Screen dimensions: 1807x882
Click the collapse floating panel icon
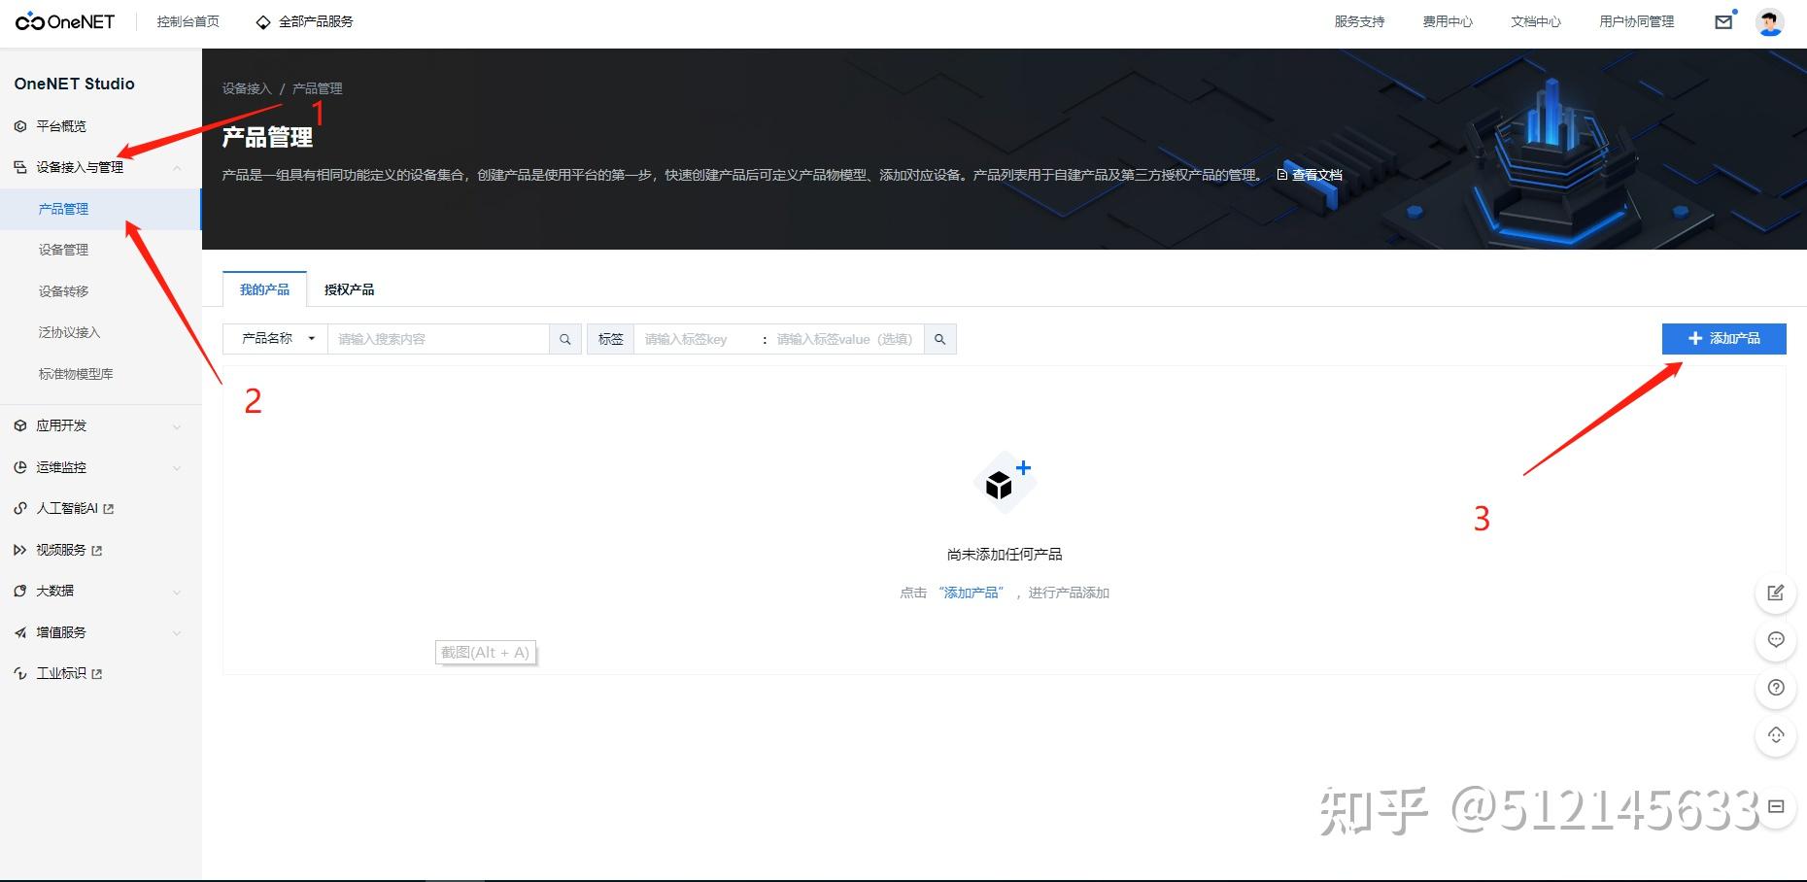pos(1776,806)
